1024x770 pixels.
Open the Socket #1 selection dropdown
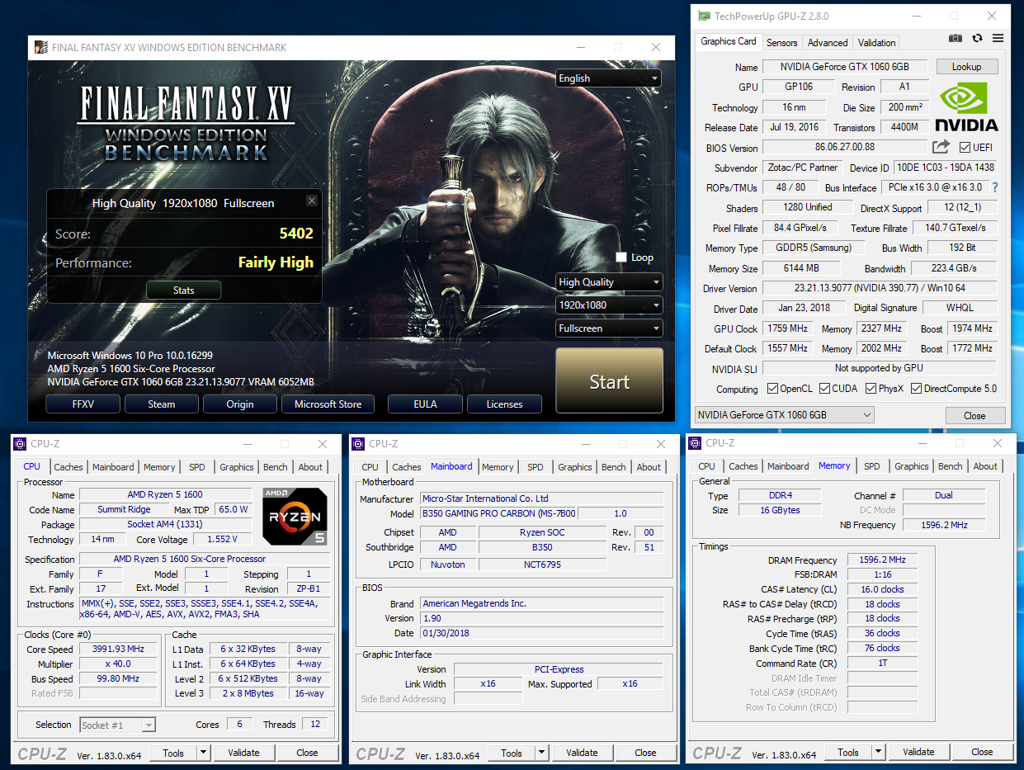point(117,725)
